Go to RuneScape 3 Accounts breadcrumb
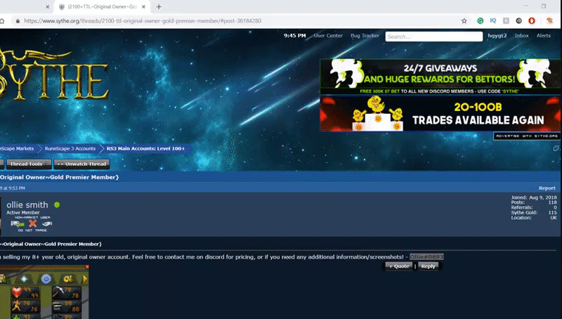 70,148
